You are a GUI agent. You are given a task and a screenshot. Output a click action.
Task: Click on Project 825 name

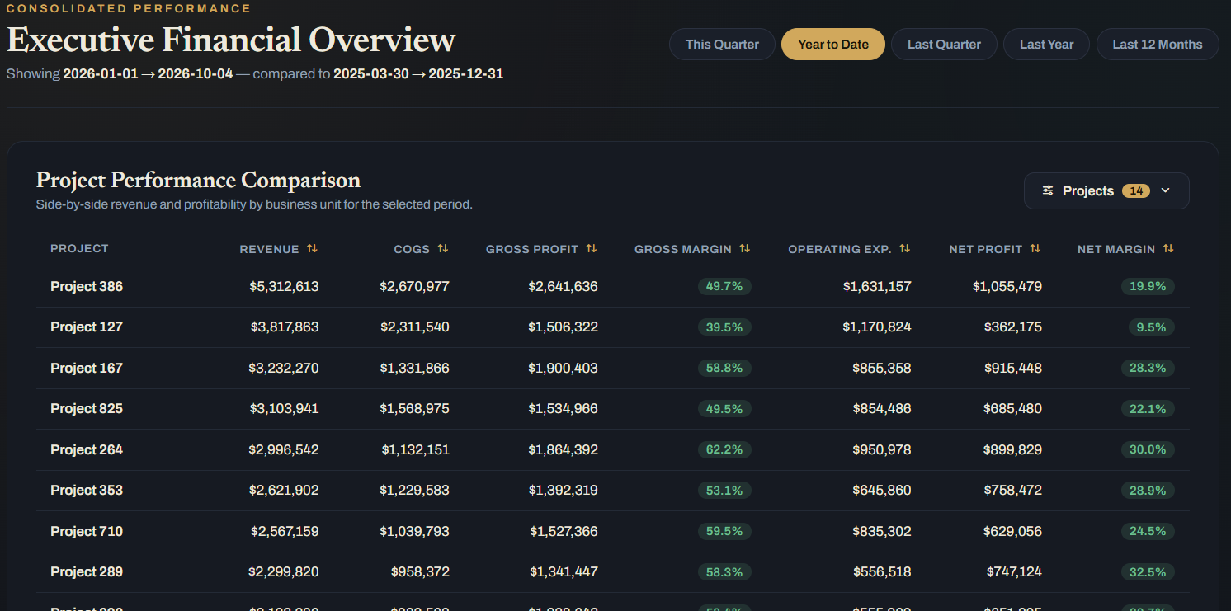point(87,409)
